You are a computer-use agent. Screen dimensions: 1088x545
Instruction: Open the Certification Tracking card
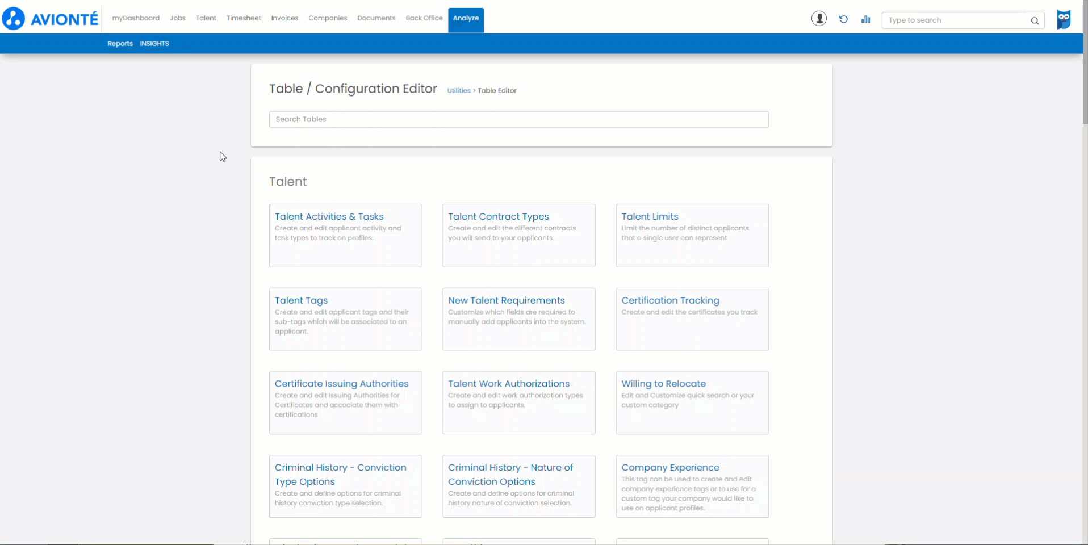[x=692, y=319]
